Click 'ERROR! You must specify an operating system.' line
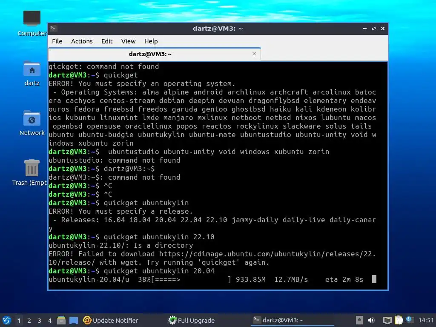 click(142, 83)
